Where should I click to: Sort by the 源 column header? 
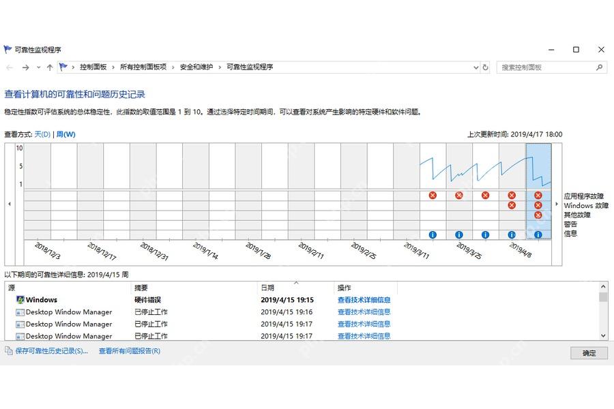coord(68,288)
